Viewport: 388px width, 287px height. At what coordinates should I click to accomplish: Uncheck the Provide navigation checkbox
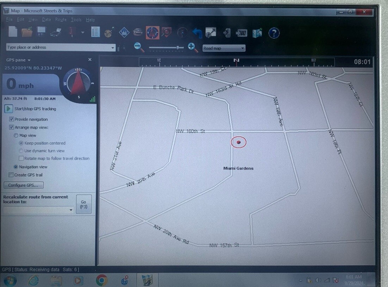point(11,119)
